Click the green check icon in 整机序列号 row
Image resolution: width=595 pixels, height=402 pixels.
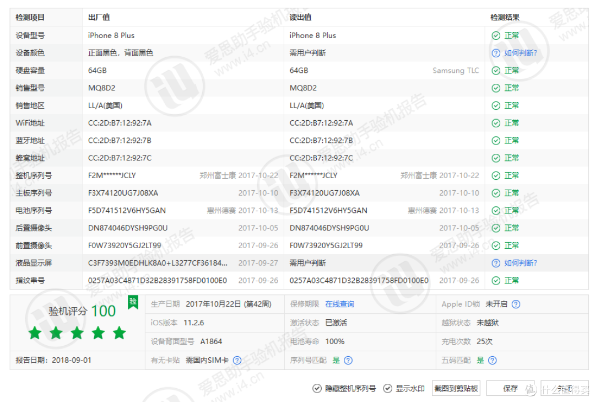496,175
